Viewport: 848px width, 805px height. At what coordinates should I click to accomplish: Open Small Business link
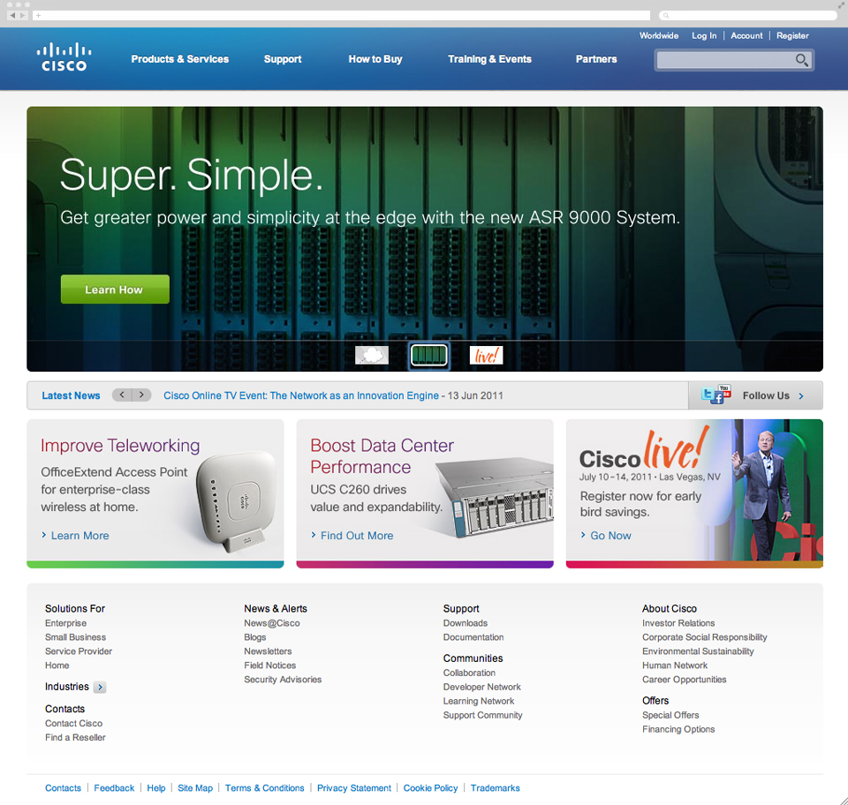[x=75, y=637]
